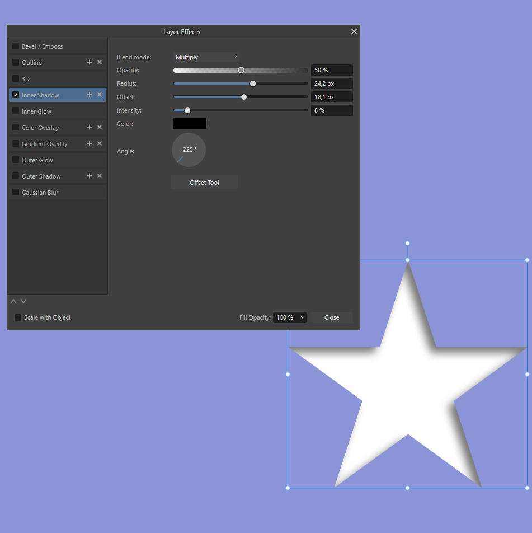The height and width of the screenshot is (533, 532).
Task: Click the Intensity slider handle
Action: pyautogui.click(x=187, y=110)
